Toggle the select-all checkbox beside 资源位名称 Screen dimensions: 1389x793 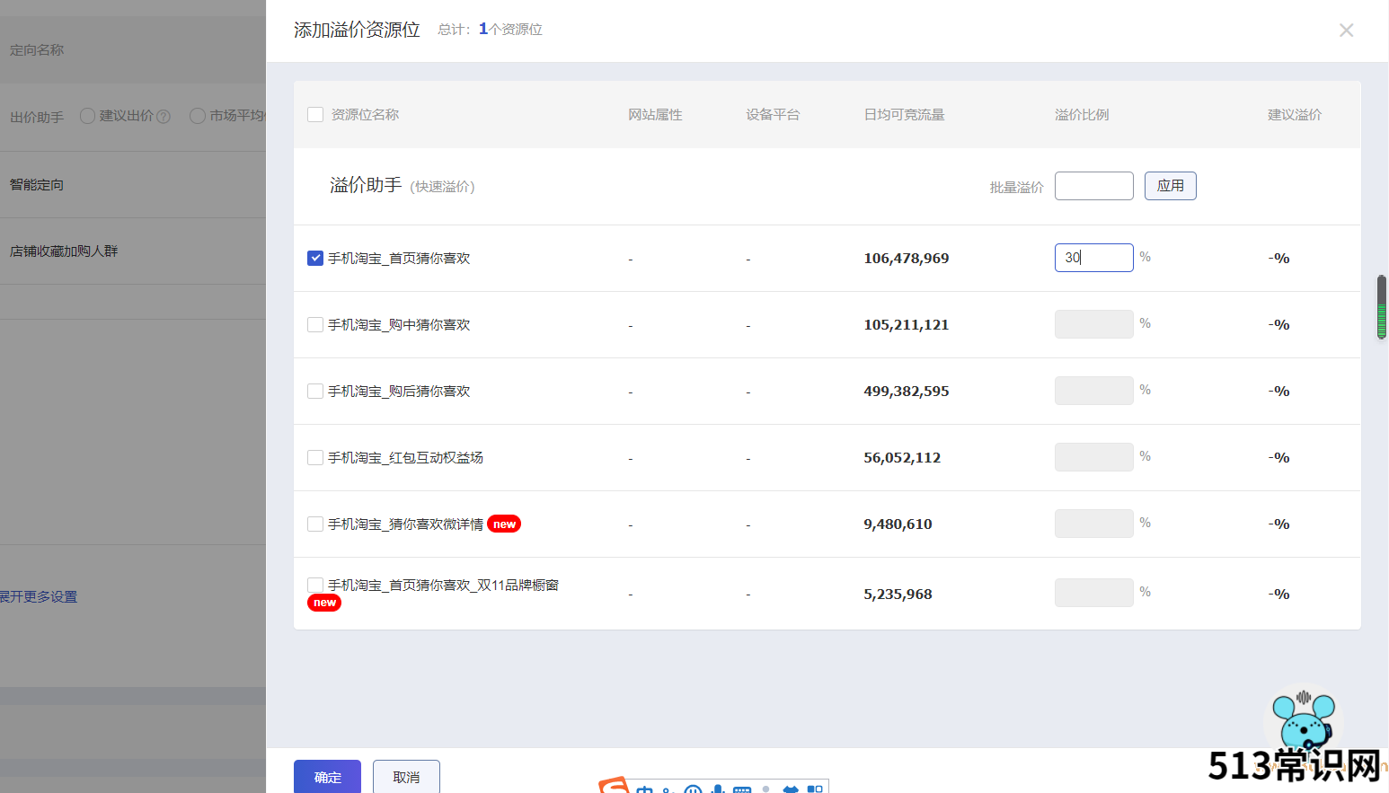coord(315,114)
